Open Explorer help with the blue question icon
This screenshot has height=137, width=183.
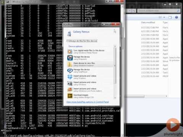point(177,17)
